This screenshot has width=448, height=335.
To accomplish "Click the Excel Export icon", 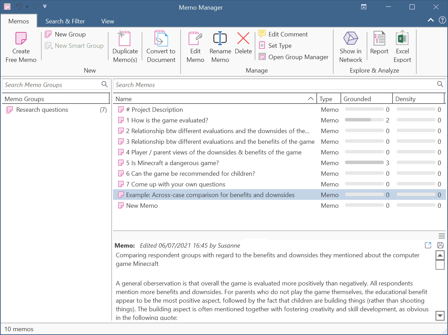I will coord(402,38).
